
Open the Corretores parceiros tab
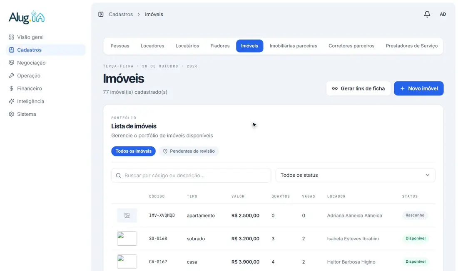(x=351, y=46)
